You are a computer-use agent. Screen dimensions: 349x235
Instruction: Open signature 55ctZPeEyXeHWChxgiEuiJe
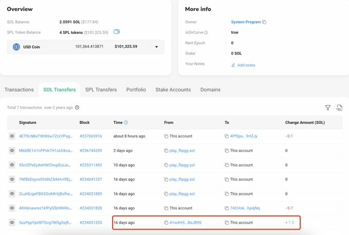[x=45, y=165]
